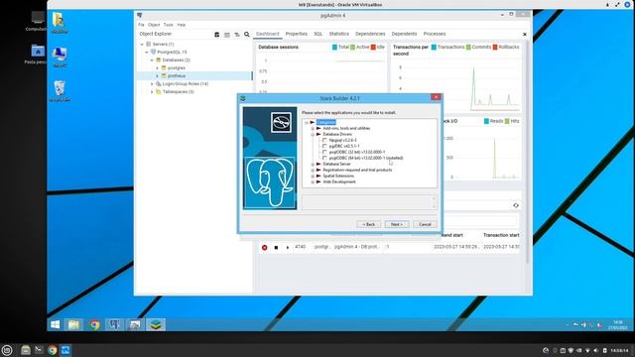This screenshot has height=357, width=635.
Task: Expand the protheus database node arrow
Action: tap(158, 76)
